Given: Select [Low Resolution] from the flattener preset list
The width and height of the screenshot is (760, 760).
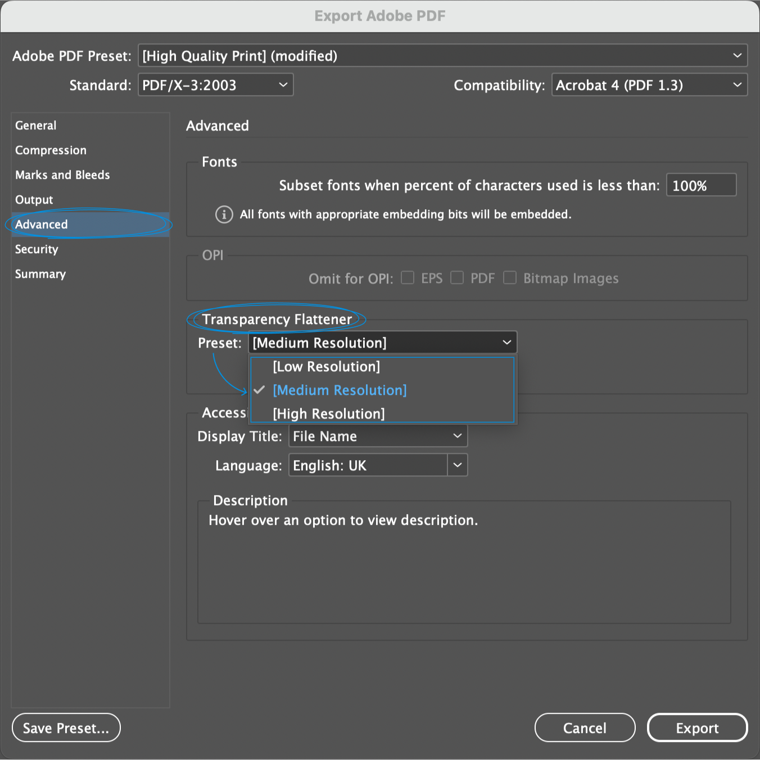Looking at the screenshot, I should click(326, 366).
